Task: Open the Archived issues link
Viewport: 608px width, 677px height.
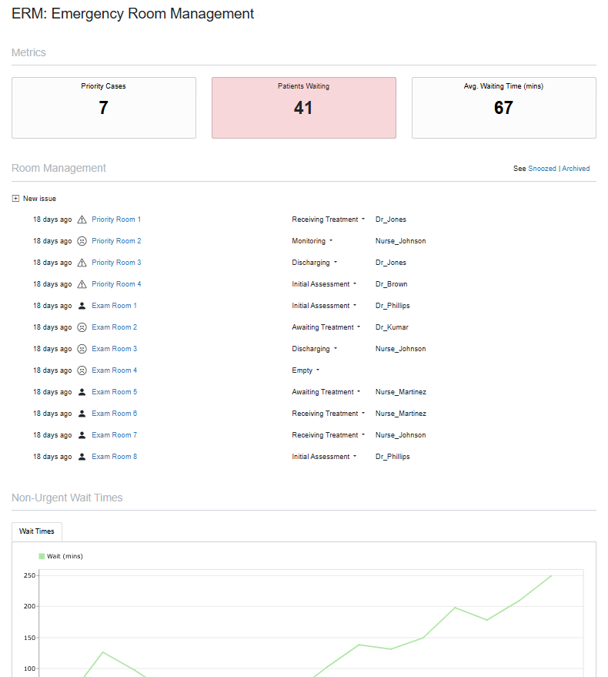Action: coord(576,169)
